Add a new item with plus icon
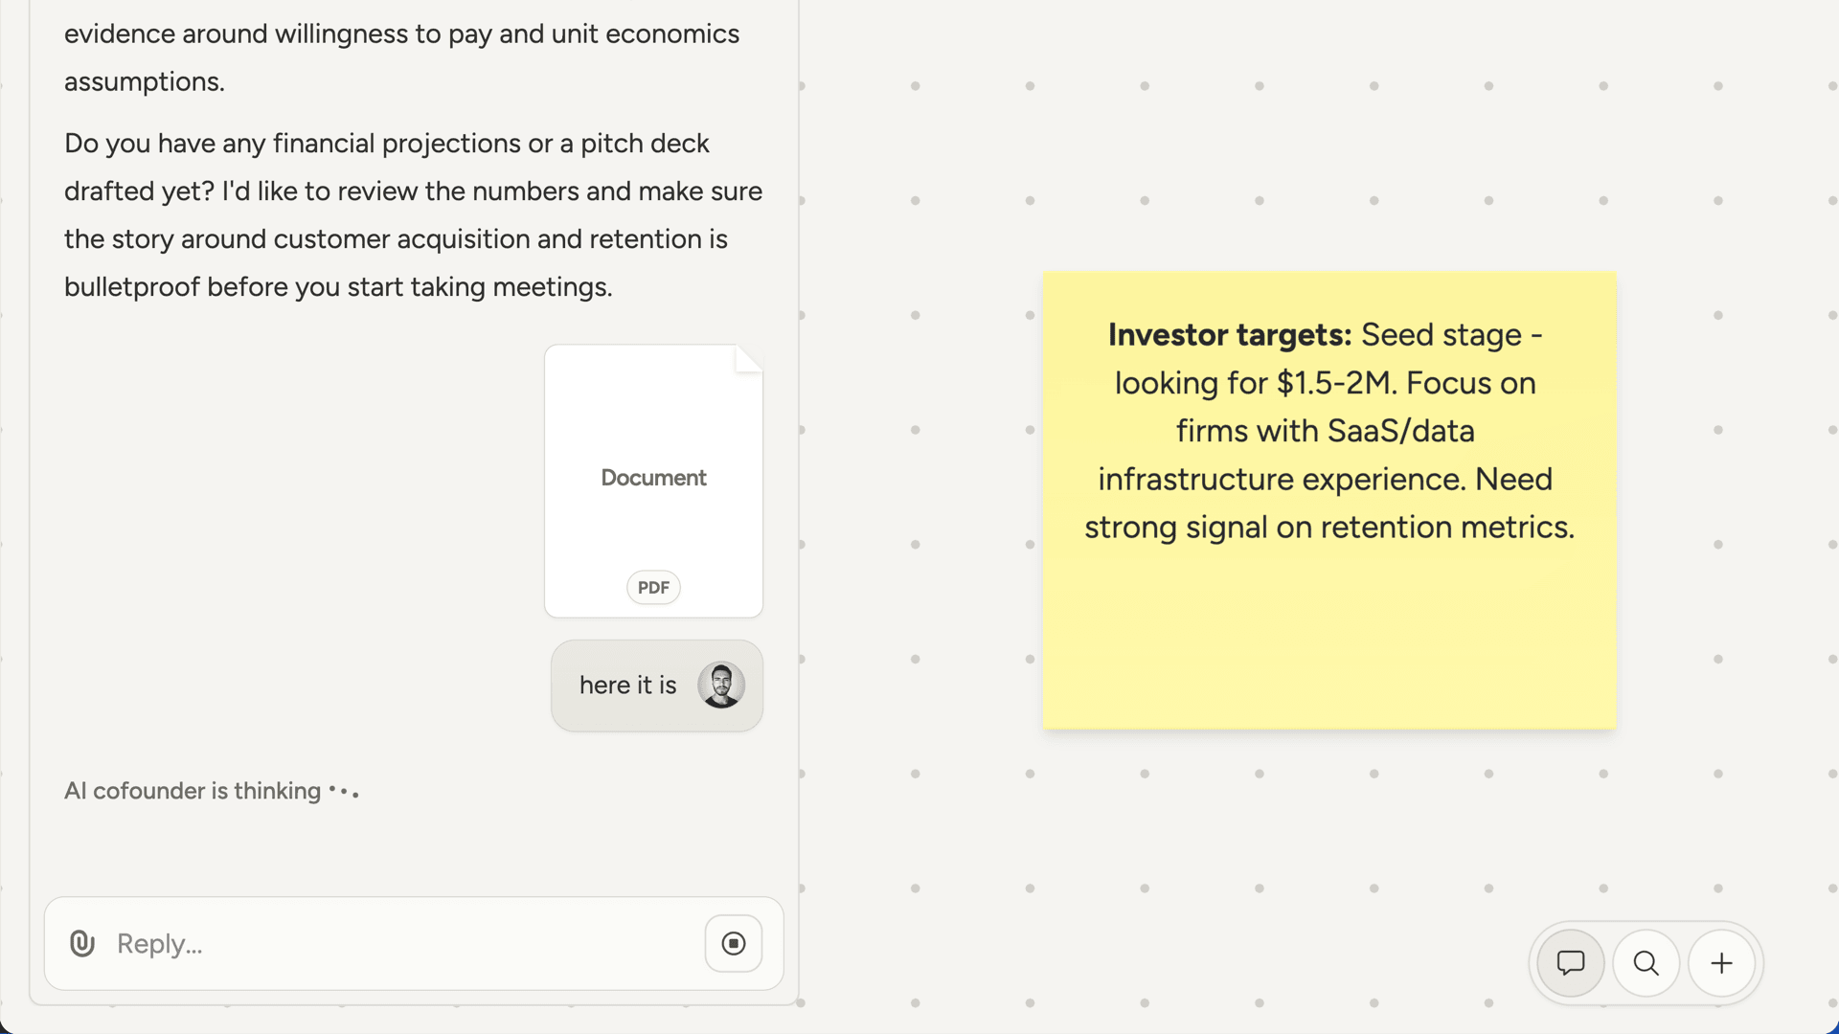The height and width of the screenshot is (1034, 1839). point(1721,962)
